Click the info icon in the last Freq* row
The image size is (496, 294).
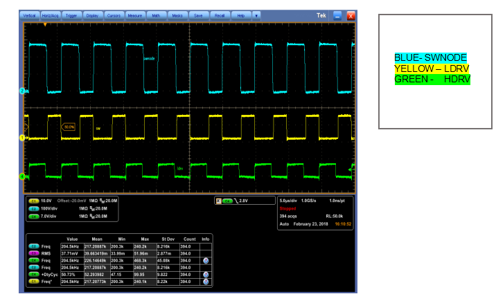pyautogui.click(x=206, y=283)
